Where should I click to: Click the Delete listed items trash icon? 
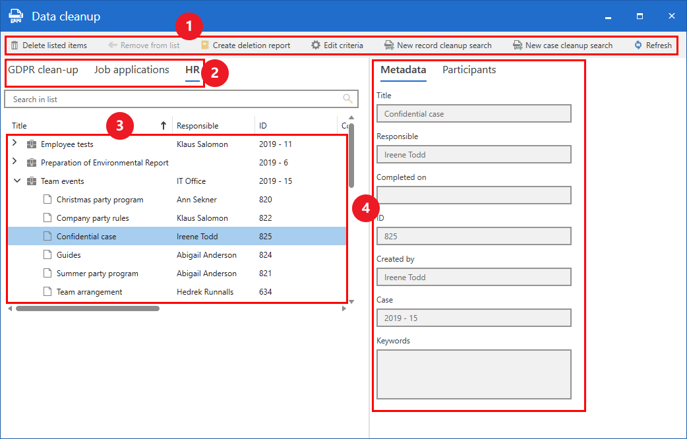(x=15, y=45)
